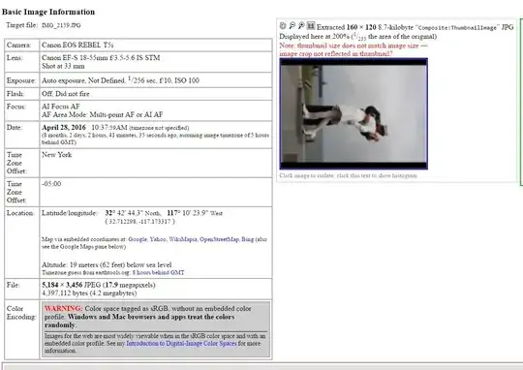Click the 'AI Focus AF' value
The width and height of the screenshot is (523, 370).
(x=61, y=107)
